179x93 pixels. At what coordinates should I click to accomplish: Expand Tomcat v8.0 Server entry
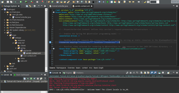2,81
